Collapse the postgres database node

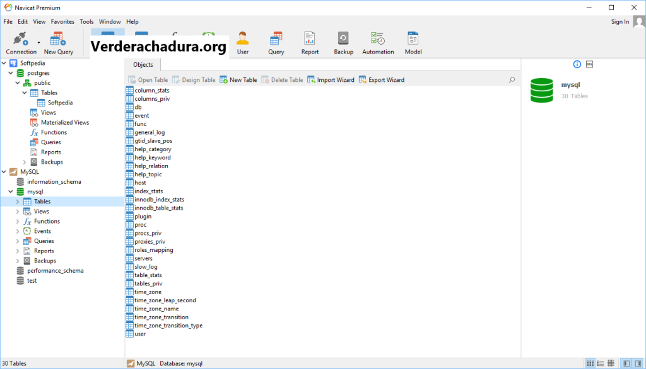(11, 73)
